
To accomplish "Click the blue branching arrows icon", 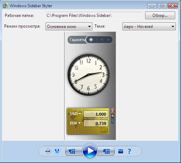I will click(x=57, y=151).
